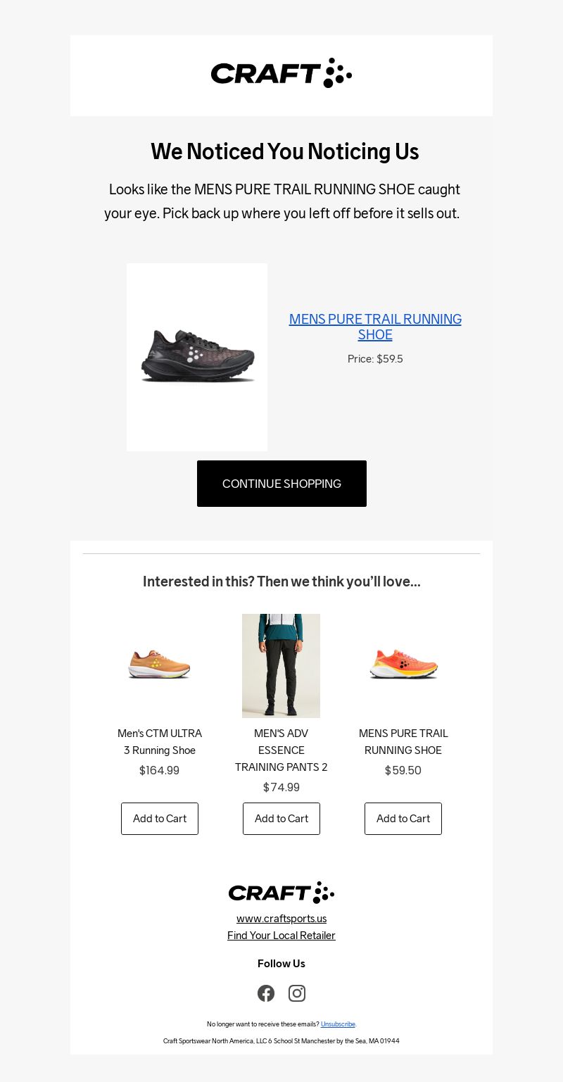Visit the www.craftsports.us link

point(281,919)
